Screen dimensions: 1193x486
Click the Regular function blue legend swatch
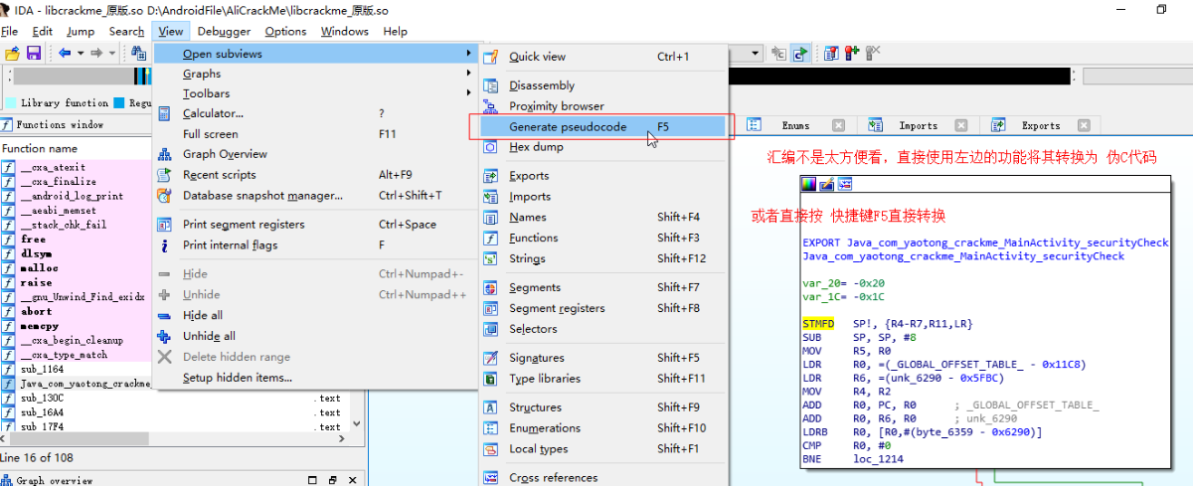pyautogui.click(x=119, y=103)
